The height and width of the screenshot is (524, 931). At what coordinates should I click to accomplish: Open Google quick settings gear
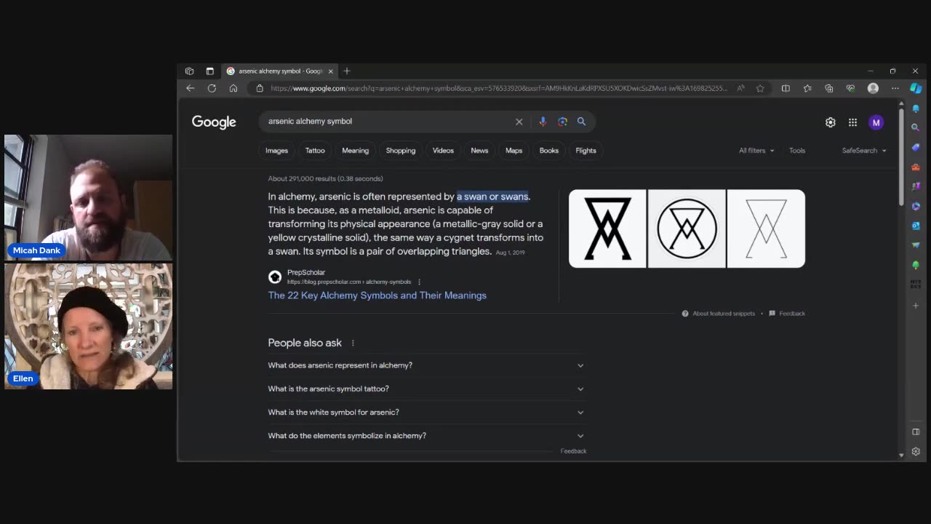pos(831,122)
